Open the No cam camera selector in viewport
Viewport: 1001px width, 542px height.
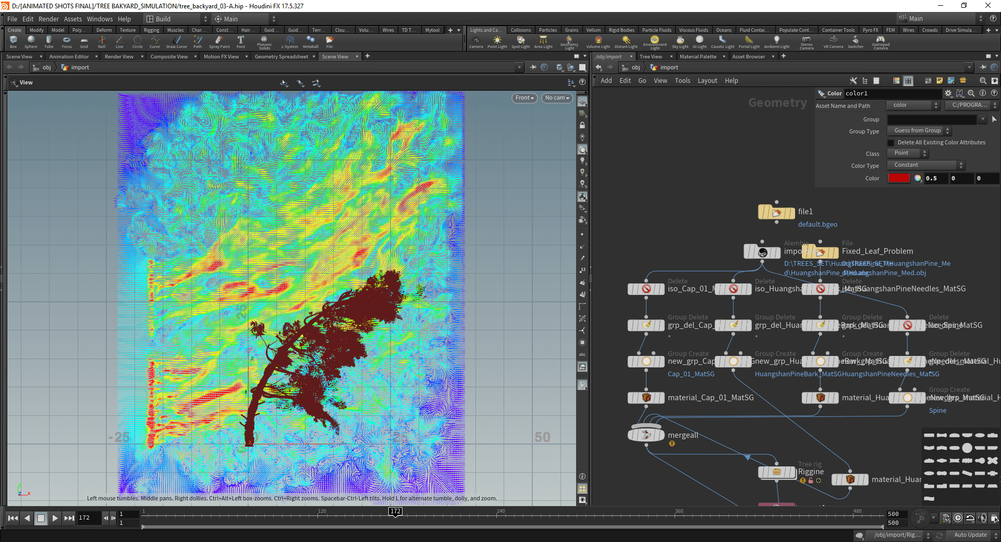tap(556, 98)
